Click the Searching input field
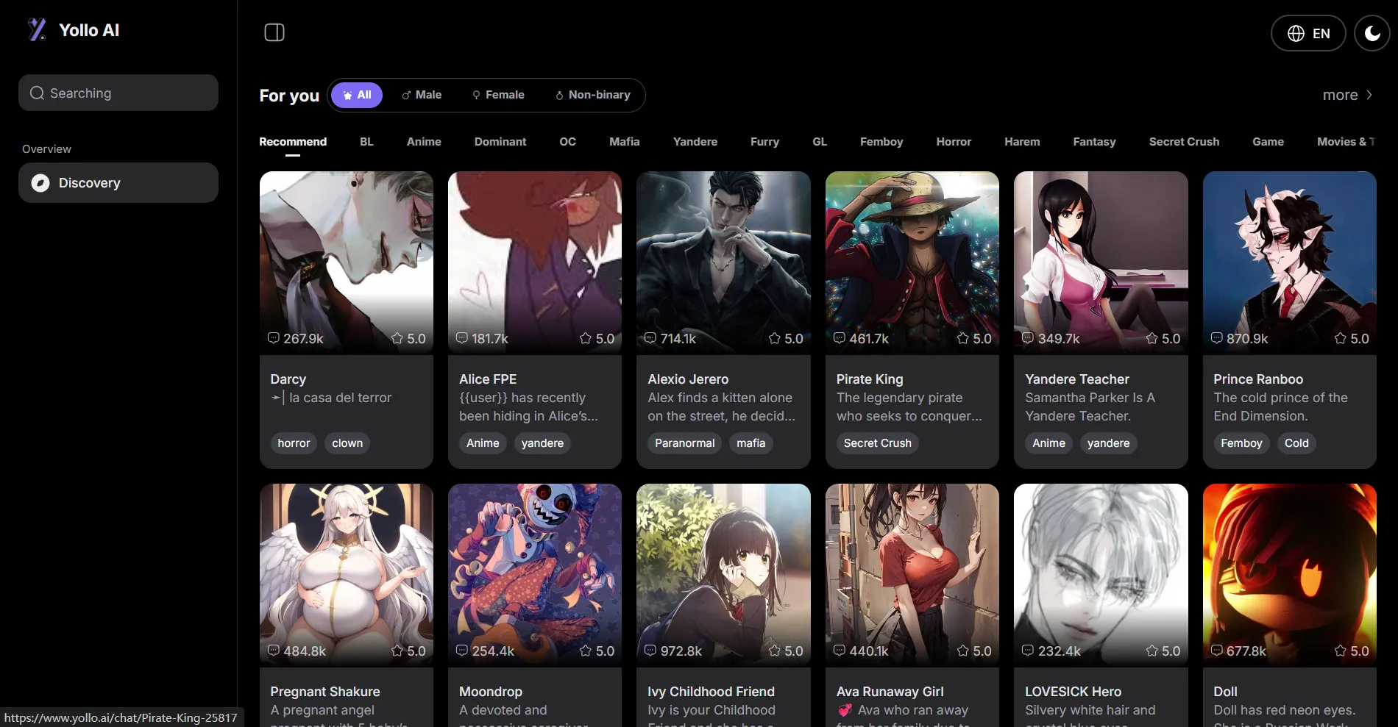Screen dimensions: 1398x727 point(118,93)
